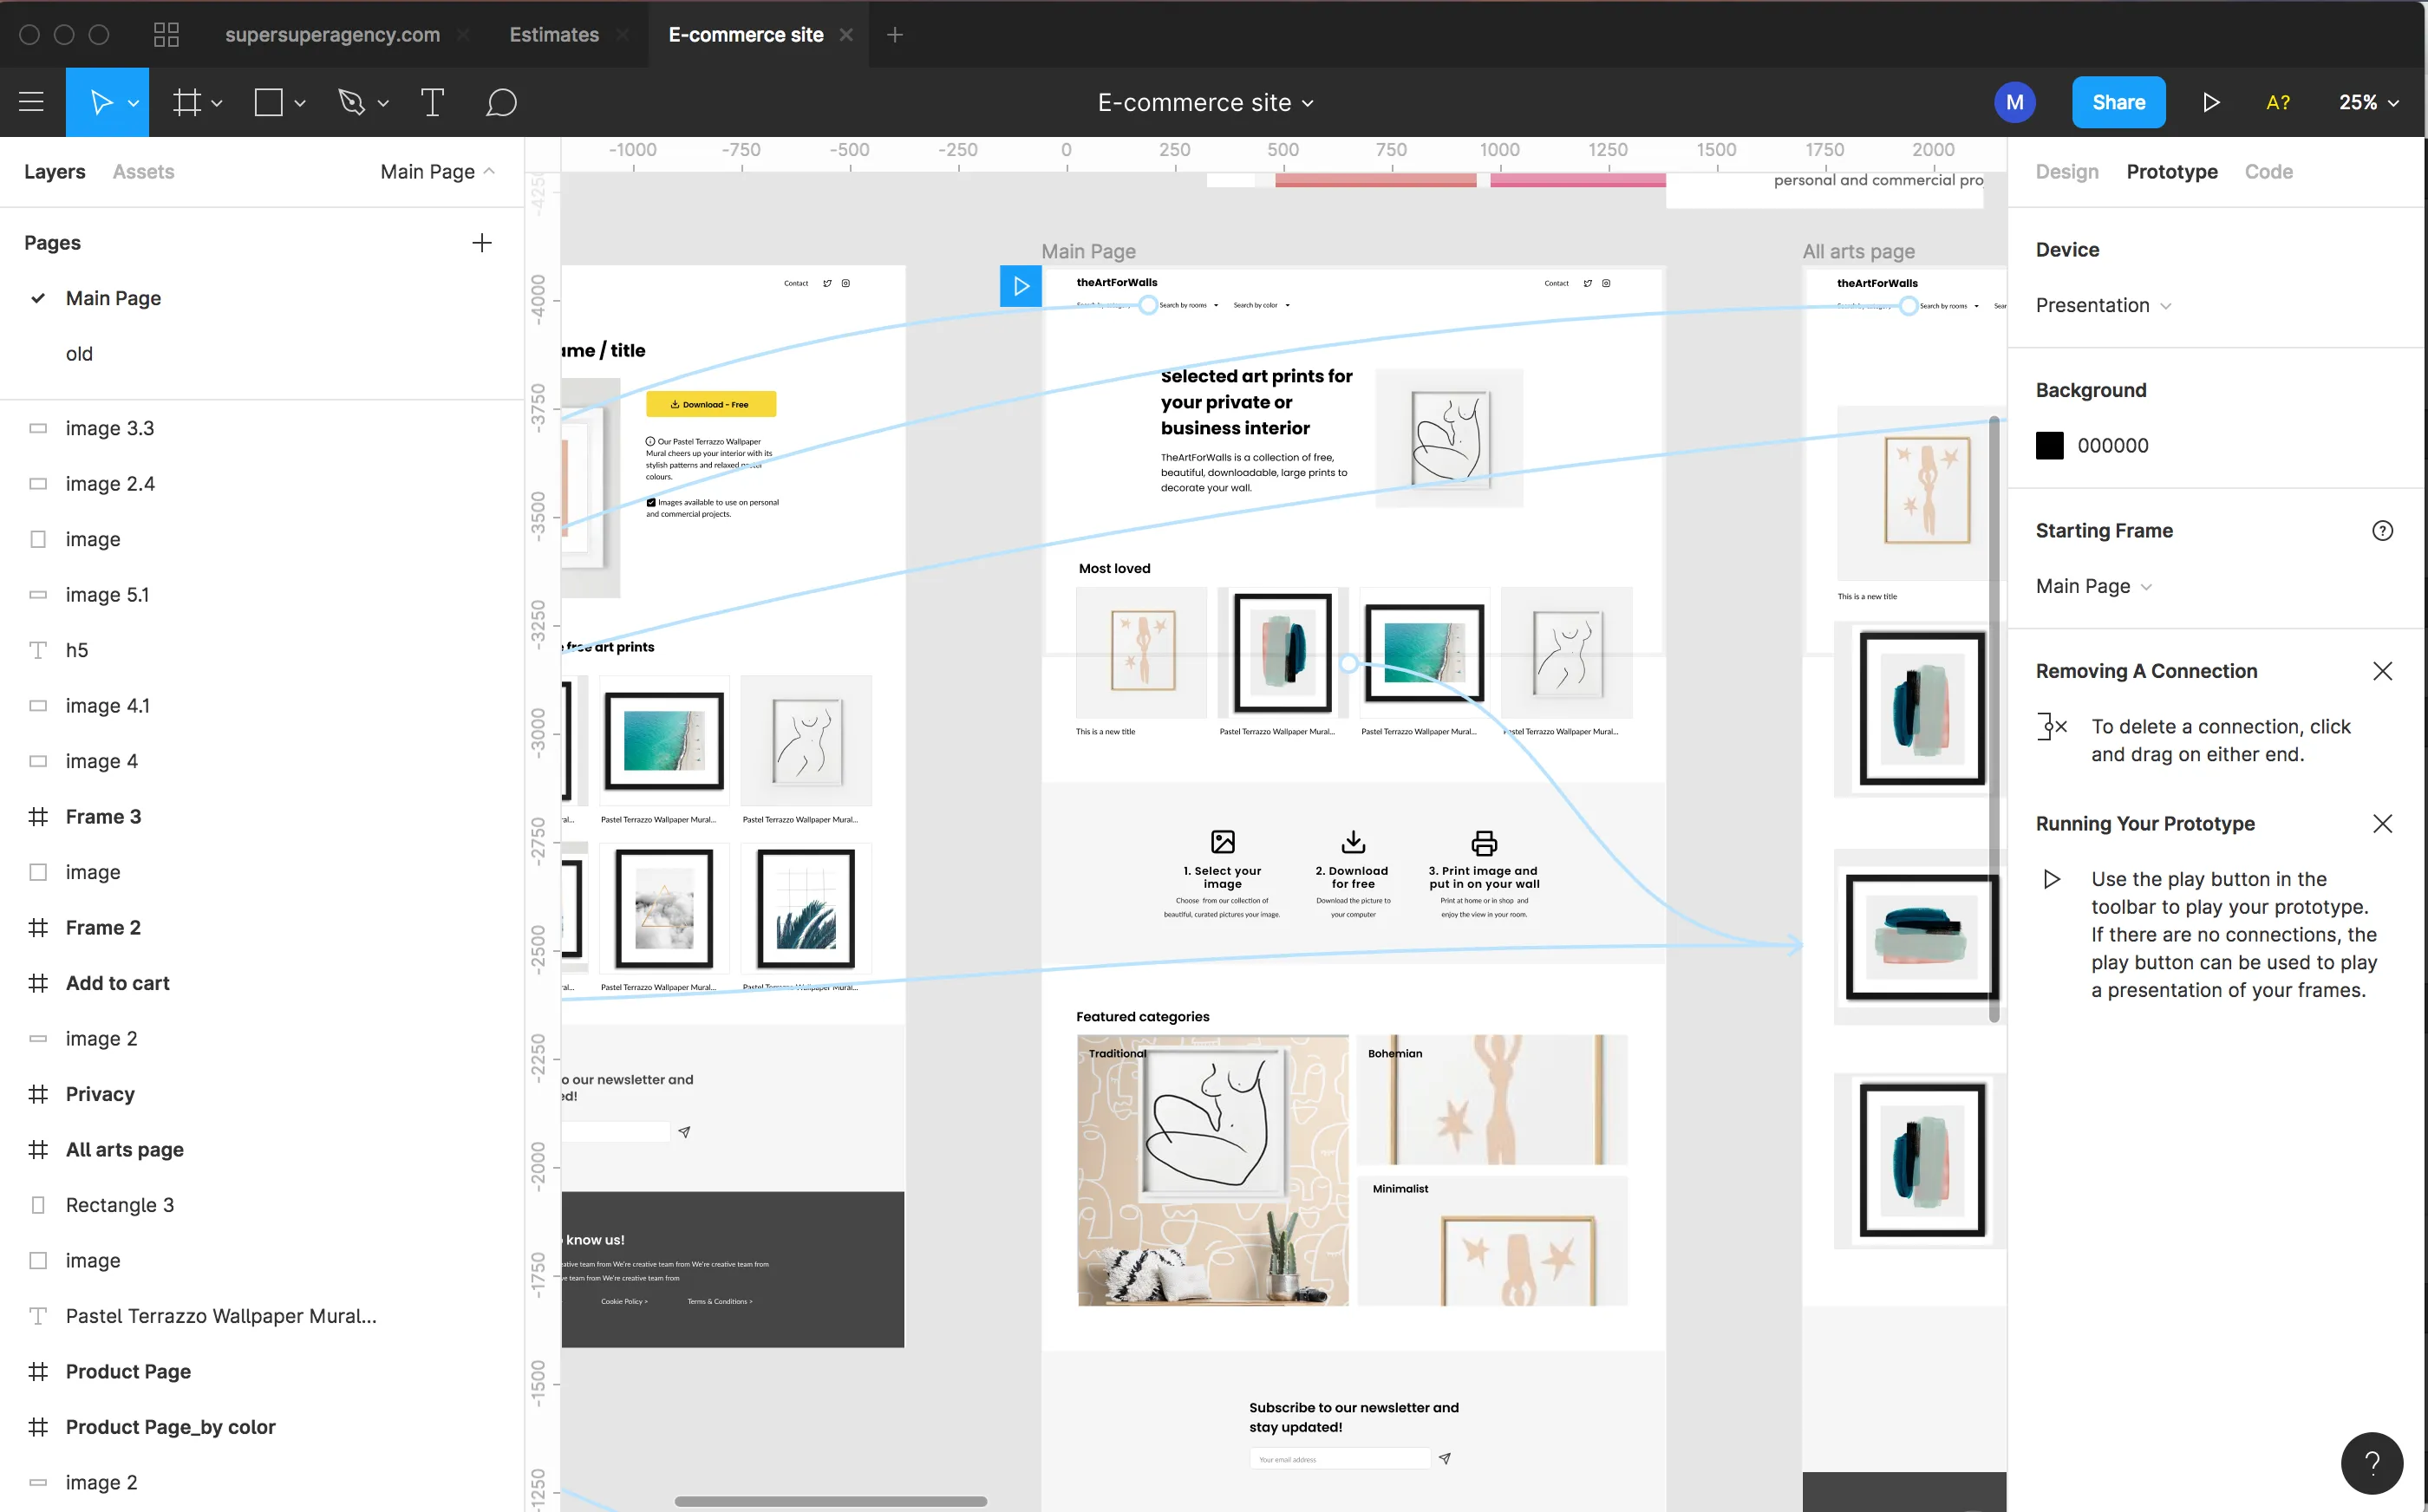Image resolution: width=2428 pixels, height=1512 pixels.
Task: Dismiss the Running Your Prototype tip
Action: click(2382, 824)
